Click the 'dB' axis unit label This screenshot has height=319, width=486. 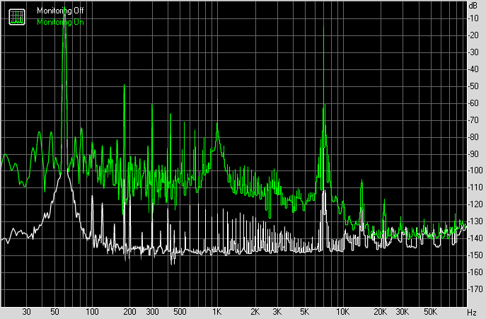click(473, 5)
